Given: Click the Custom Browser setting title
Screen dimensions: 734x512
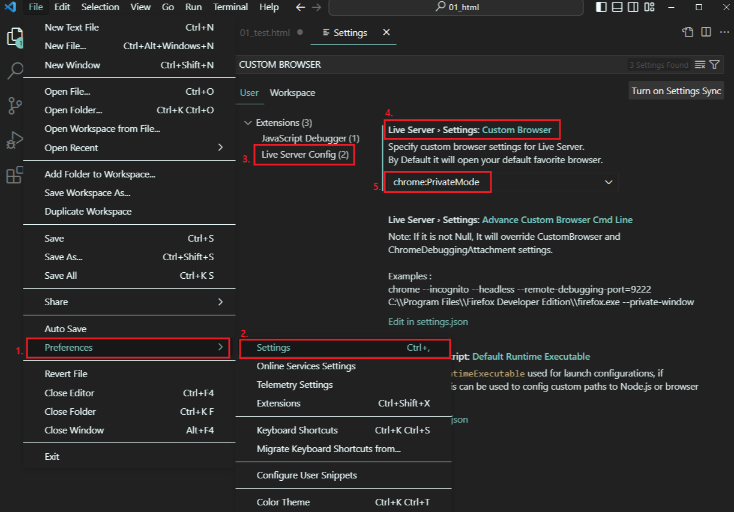Looking at the screenshot, I should [x=517, y=129].
